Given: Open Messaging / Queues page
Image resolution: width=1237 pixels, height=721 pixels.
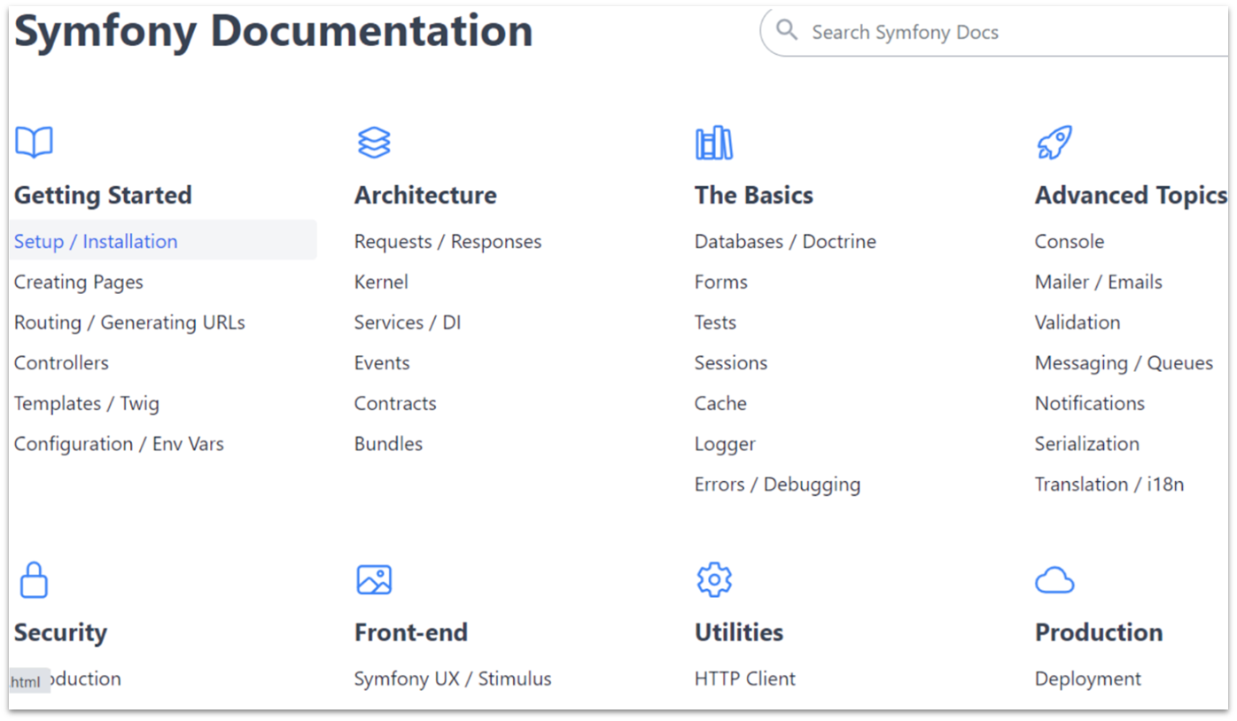Looking at the screenshot, I should tap(1124, 363).
